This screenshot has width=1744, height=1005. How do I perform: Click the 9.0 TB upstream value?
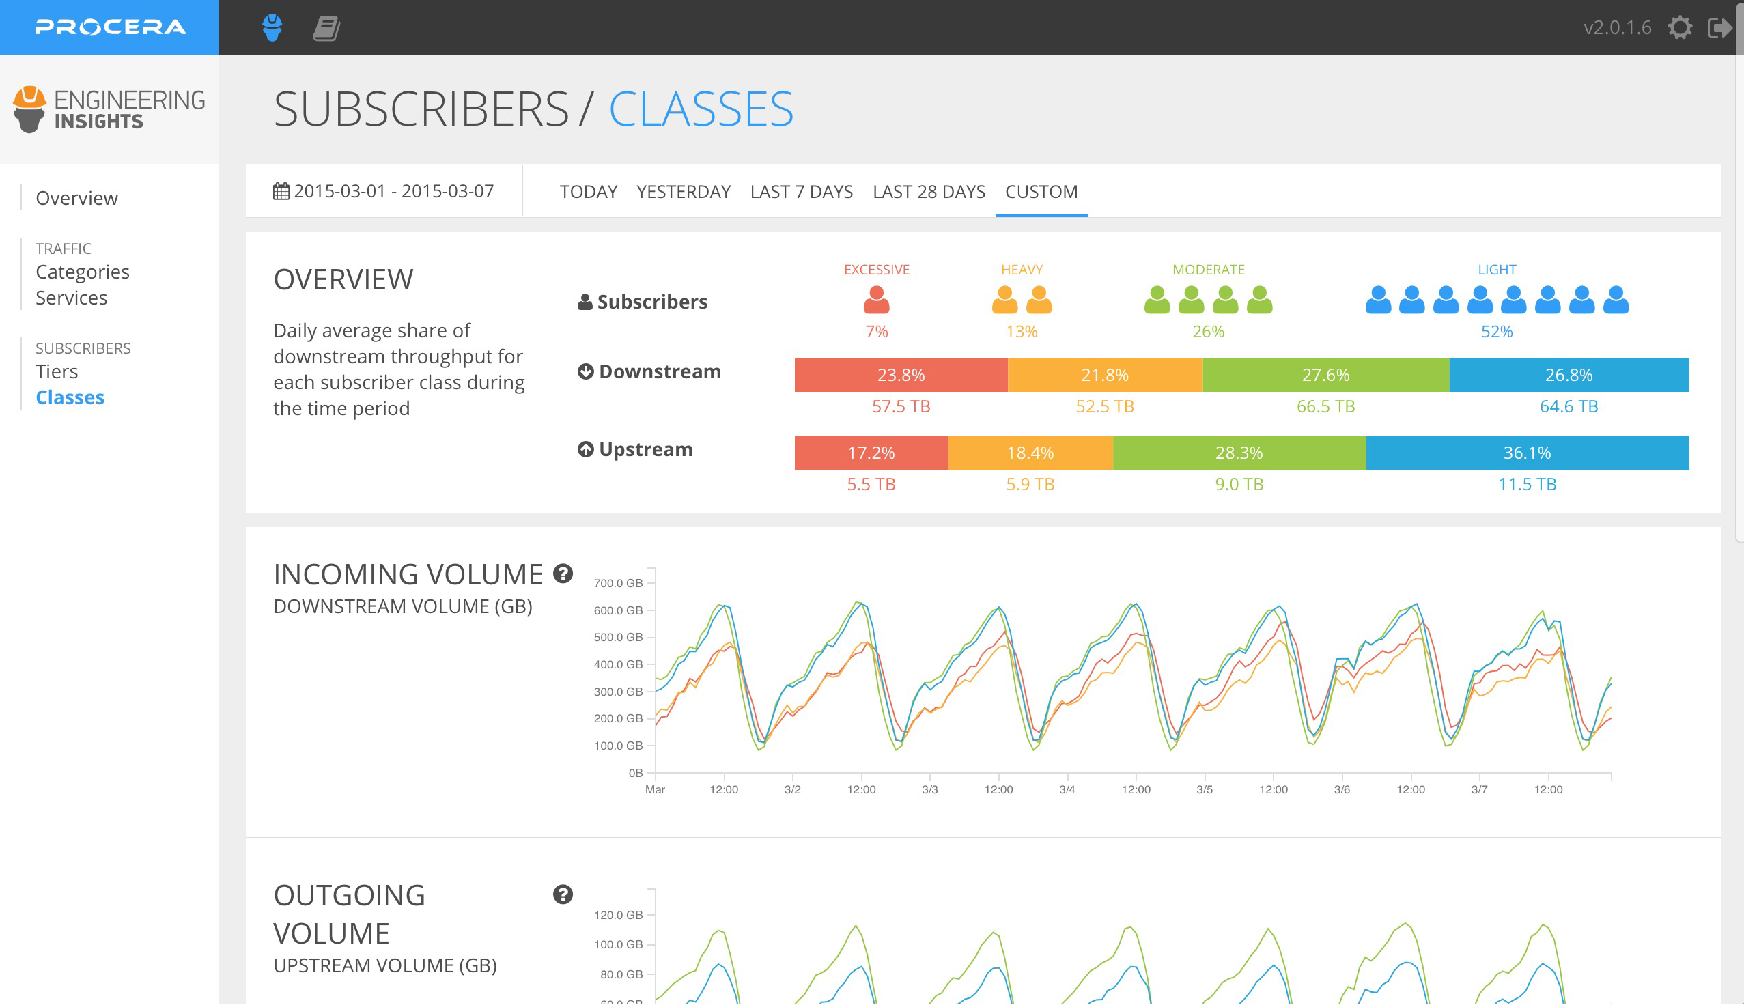1239,485
